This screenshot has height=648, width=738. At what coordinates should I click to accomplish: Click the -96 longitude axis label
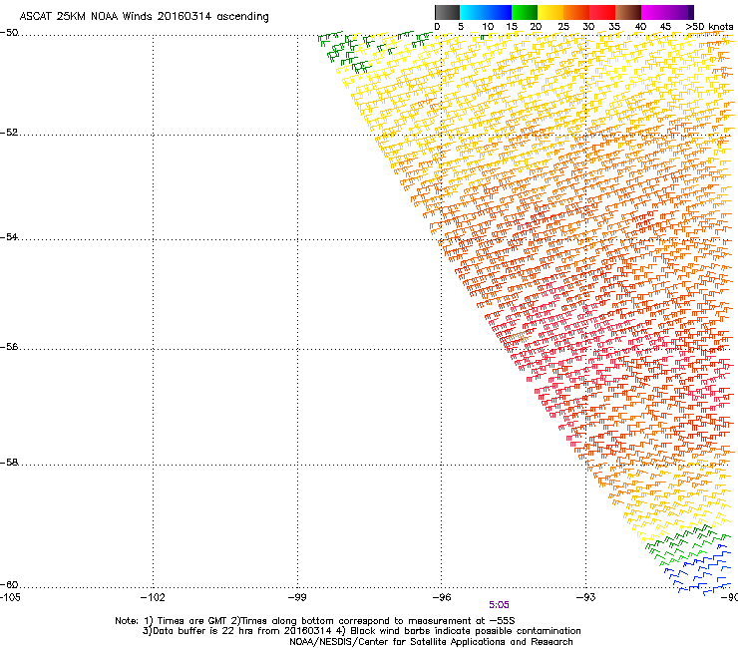[x=442, y=597]
